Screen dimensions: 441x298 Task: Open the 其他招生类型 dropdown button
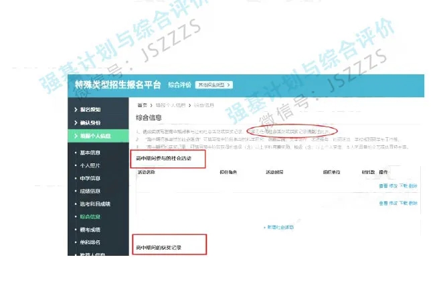click(x=213, y=85)
